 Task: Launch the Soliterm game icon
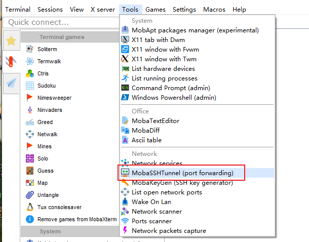(30, 49)
